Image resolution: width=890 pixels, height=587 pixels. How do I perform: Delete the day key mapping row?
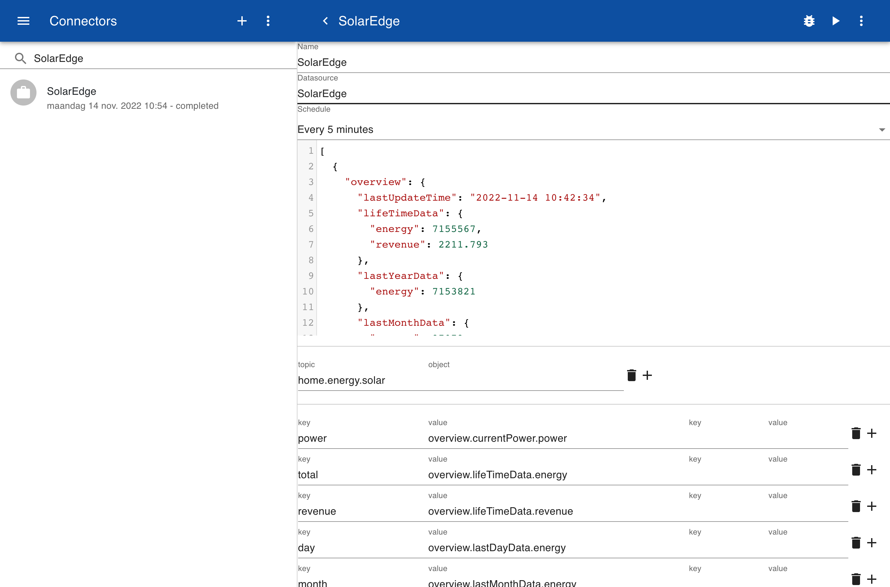click(856, 542)
